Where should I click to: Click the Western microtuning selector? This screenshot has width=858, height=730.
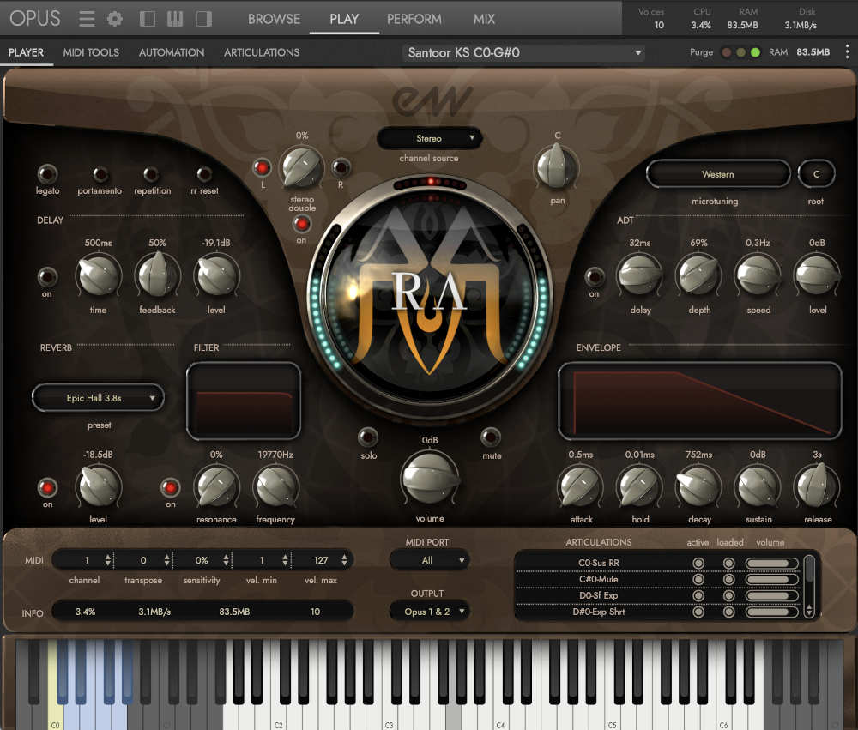717,173
